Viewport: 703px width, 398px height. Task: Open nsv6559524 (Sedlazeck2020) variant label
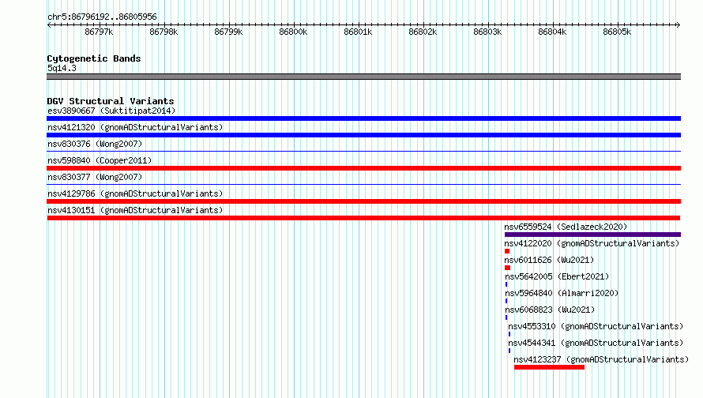[566, 227]
